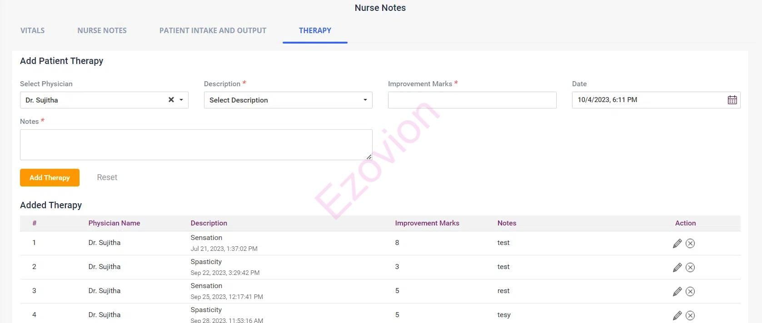Screen dimensions: 762x323
Task: Switch to the Vitals tab
Action: point(32,31)
